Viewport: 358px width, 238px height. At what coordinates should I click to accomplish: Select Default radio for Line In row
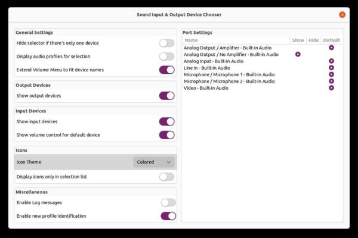point(331,68)
